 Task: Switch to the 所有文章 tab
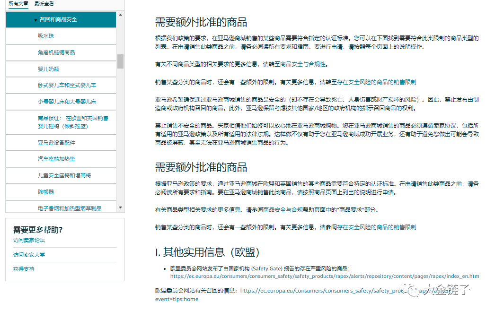click(x=18, y=4)
